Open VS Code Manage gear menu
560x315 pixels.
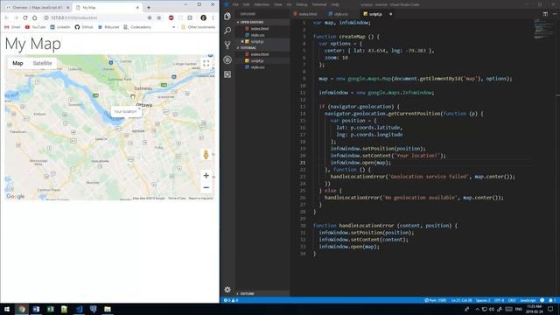click(227, 290)
